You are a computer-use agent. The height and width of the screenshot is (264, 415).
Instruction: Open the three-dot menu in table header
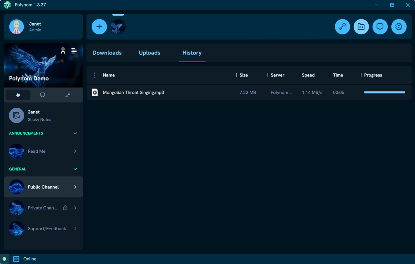tap(95, 75)
